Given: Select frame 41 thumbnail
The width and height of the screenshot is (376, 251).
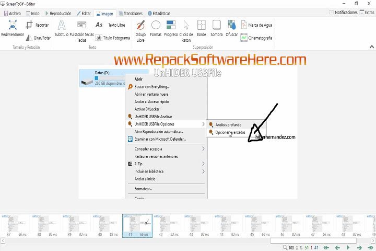Looking at the screenshot, I should 137,226.
